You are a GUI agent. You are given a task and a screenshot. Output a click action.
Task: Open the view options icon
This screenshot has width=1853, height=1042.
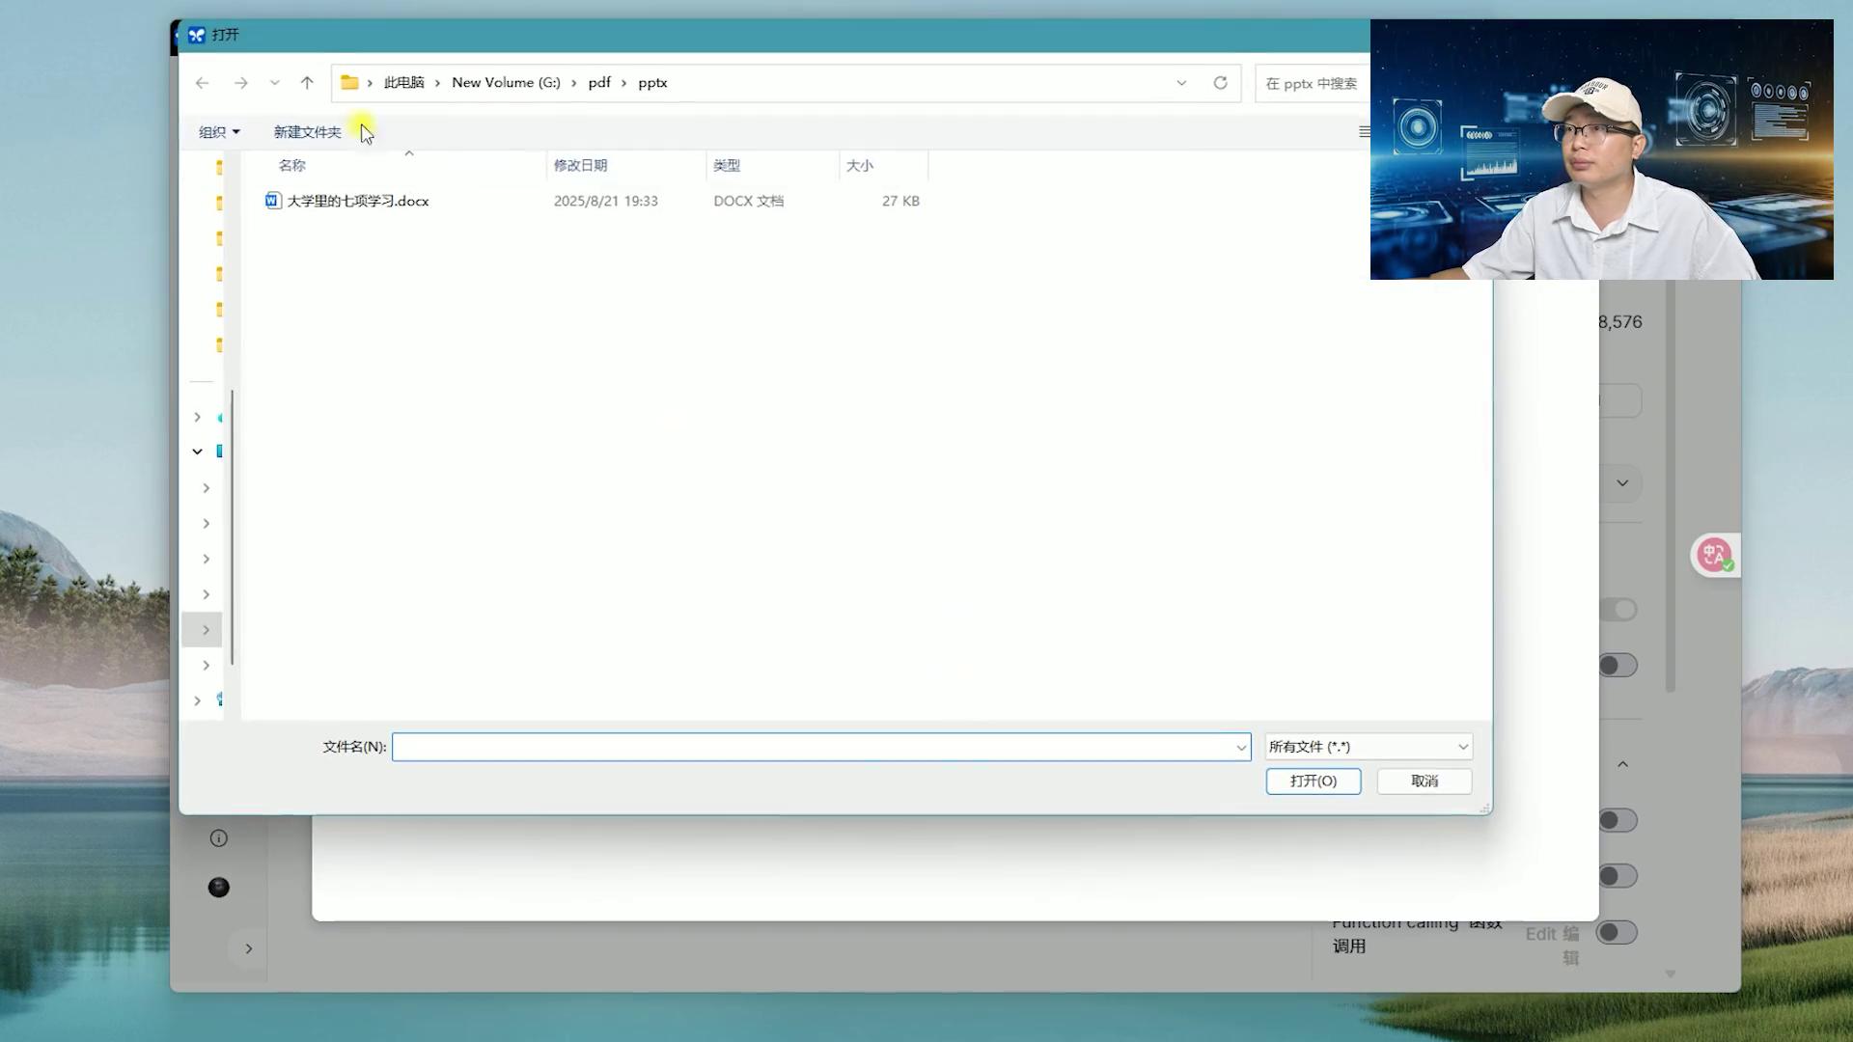tap(1364, 132)
